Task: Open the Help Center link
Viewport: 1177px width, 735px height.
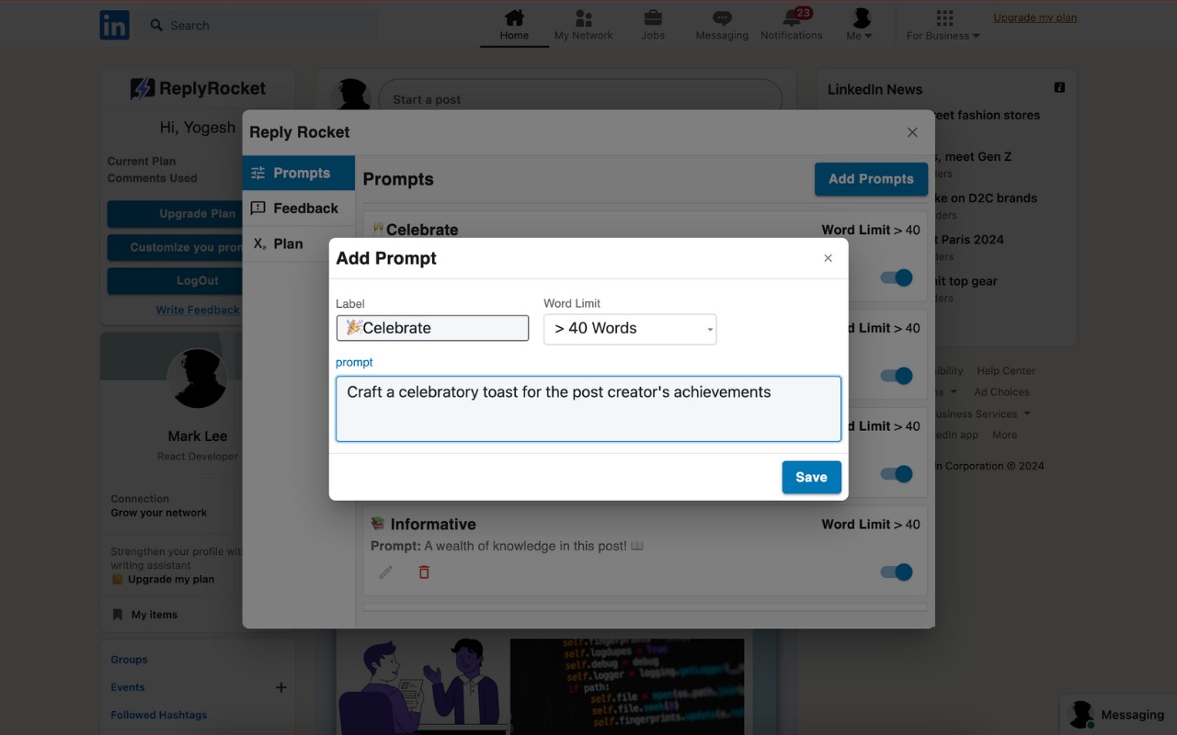Action: tap(1006, 371)
